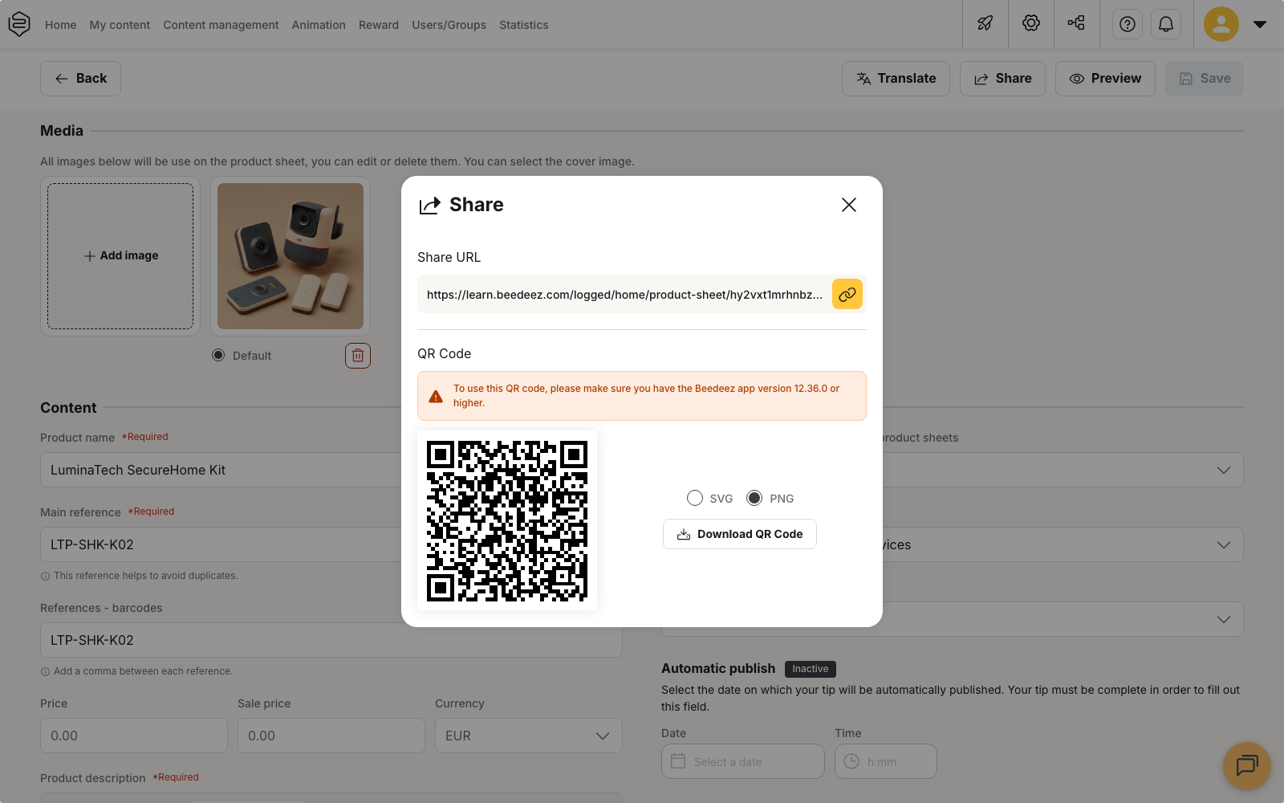Open the notifications bell
The image size is (1284, 803).
1166,24
